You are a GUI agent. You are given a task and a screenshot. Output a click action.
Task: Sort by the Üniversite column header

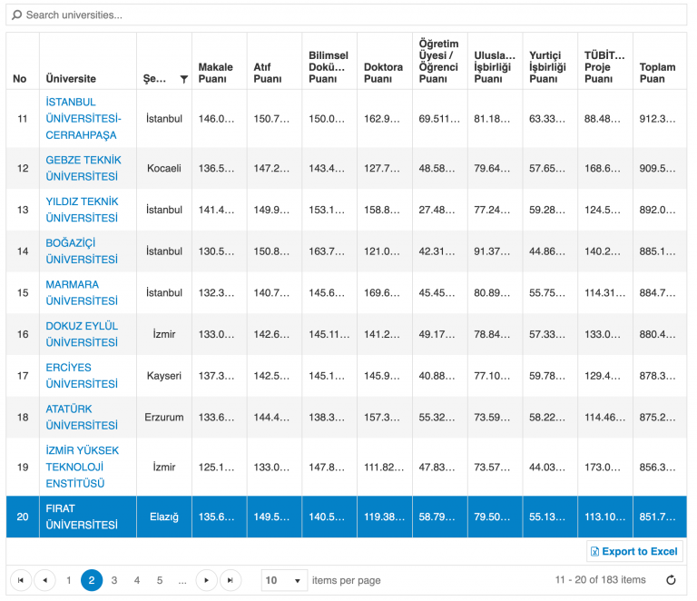88,61
